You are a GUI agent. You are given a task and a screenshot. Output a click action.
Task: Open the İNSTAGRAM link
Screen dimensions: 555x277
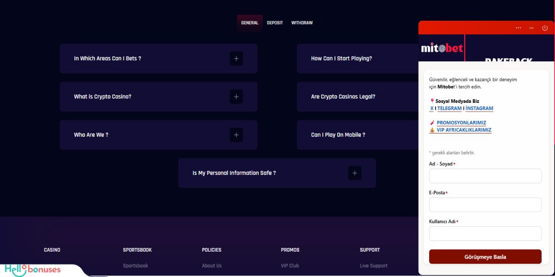480,108
